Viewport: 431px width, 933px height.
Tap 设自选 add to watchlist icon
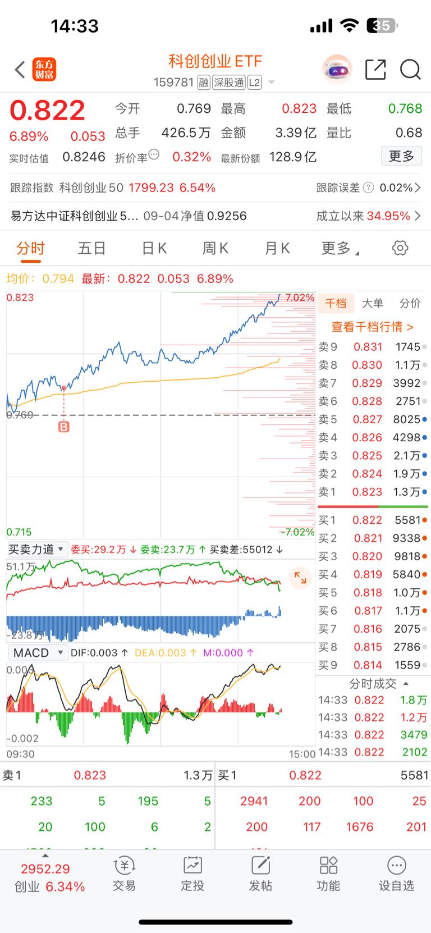click(396, 874)
